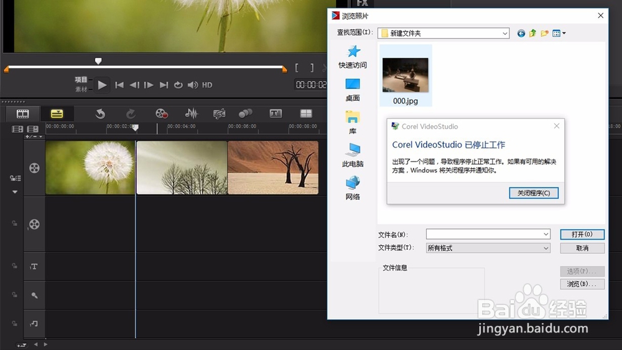Toggle the music track lock
622x350 pixels.
point(14,323)
